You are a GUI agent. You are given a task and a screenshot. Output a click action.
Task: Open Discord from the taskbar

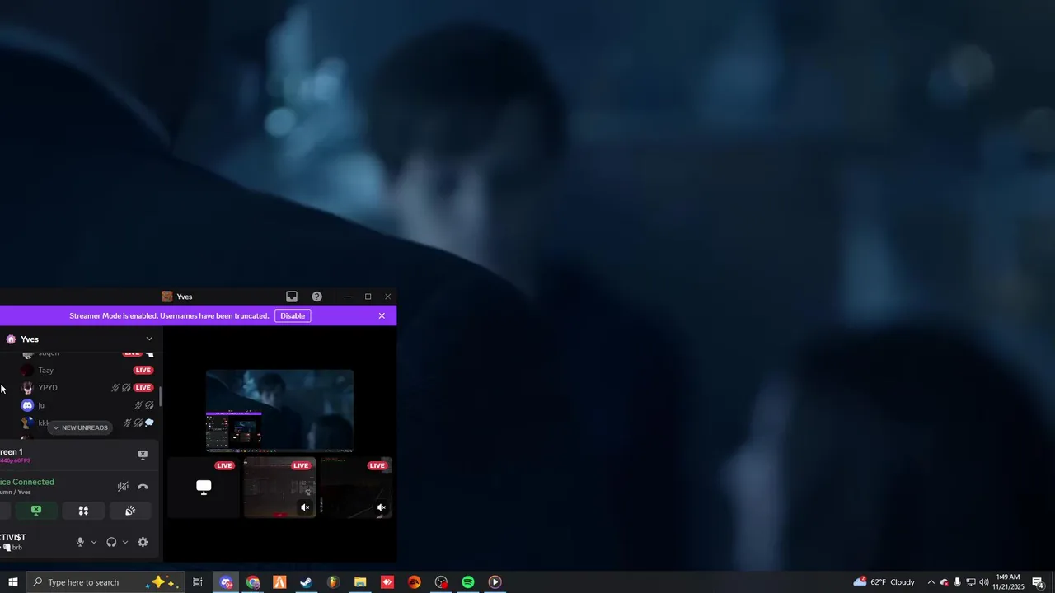tap(226, 582)
